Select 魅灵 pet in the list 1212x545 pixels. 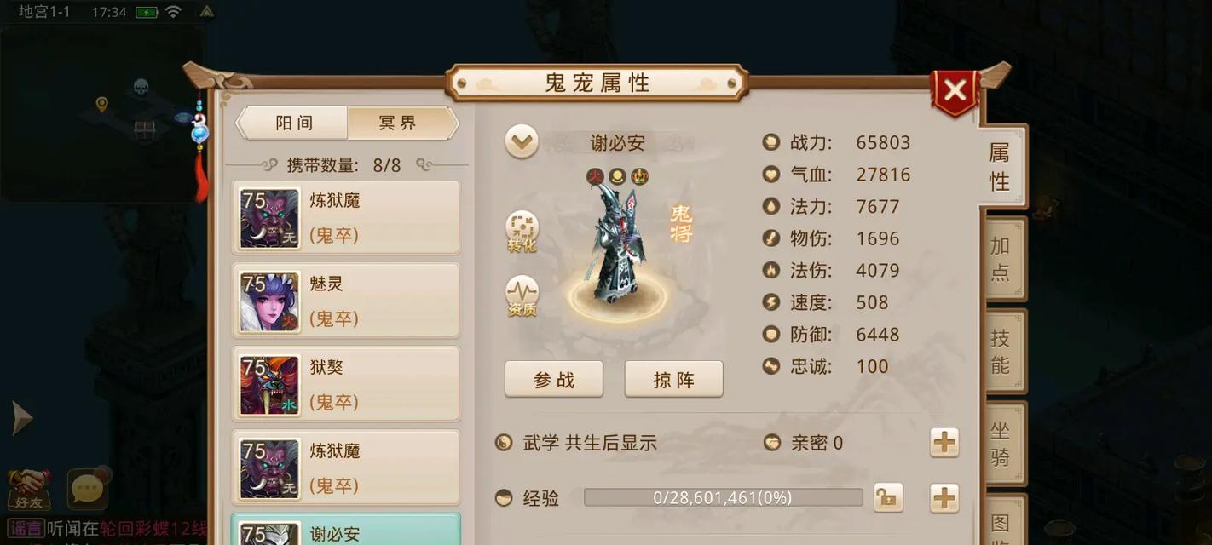pos(346,301)
